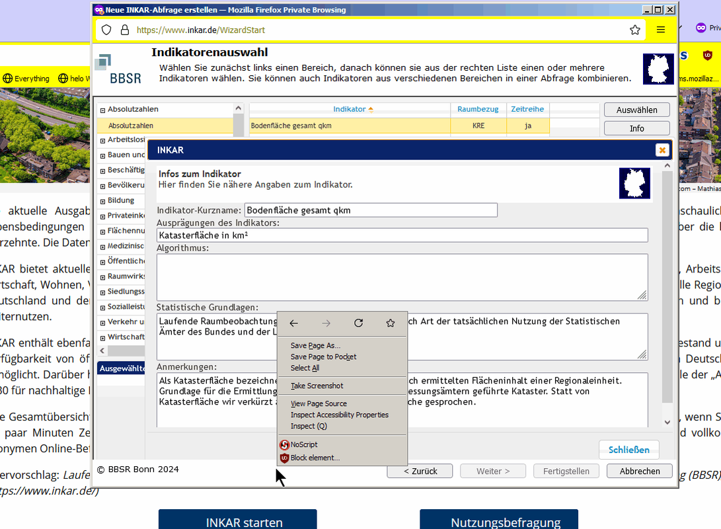Expand the Wirtschaft tree node
Viewport: 721px width, 529px height.
102,338
